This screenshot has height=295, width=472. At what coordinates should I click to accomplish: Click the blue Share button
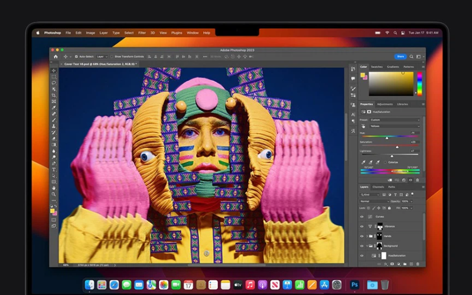coord(401,57)
